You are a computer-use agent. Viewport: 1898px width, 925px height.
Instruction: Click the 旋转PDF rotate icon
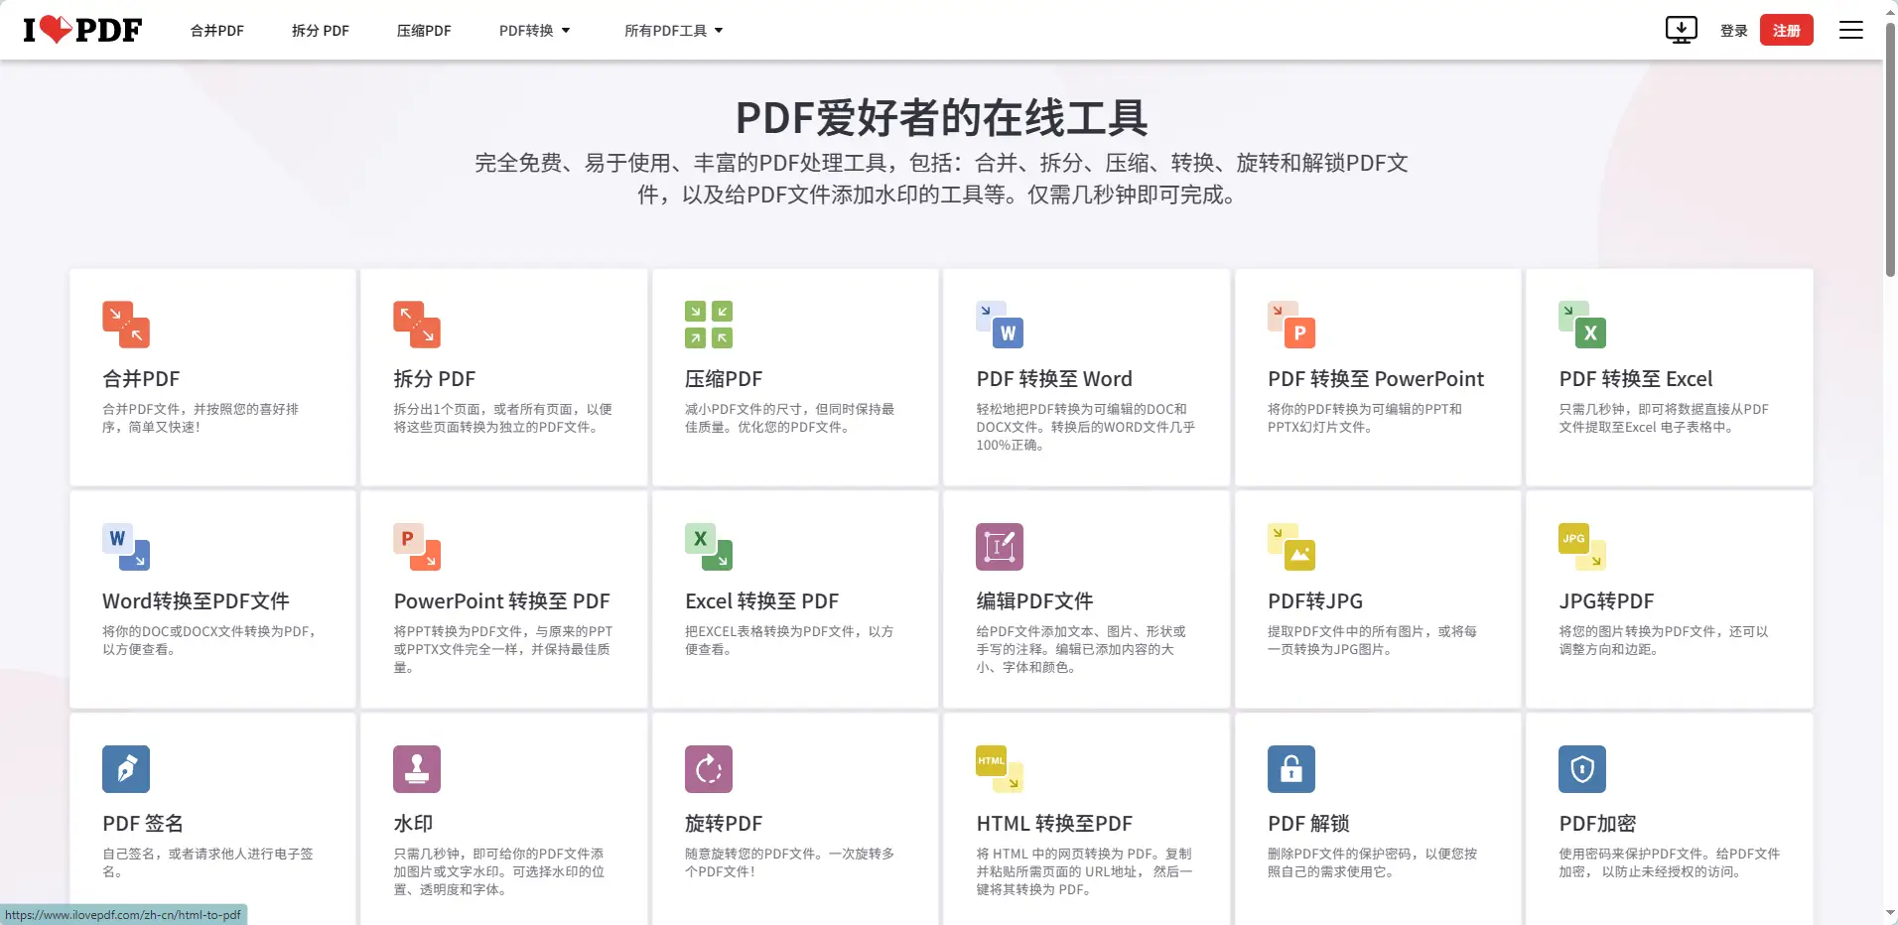coord(709,769)
